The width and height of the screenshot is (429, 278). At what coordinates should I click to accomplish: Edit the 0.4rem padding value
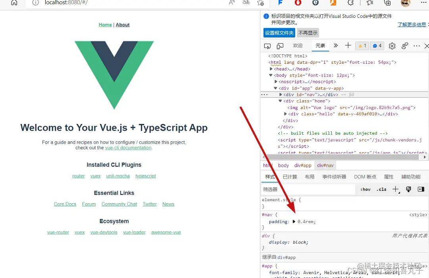tap(306, 222)
